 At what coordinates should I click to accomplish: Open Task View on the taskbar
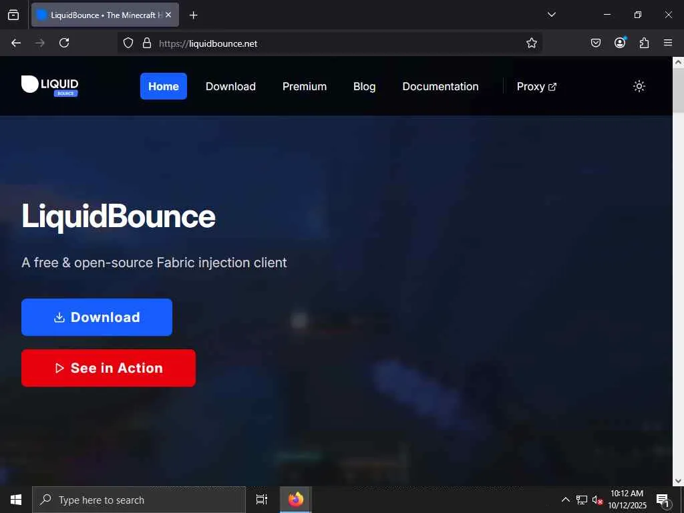pyautogui.click(x=262, y=500)
